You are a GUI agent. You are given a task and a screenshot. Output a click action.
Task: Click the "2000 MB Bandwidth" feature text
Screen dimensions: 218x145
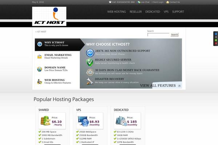[52, 135]
